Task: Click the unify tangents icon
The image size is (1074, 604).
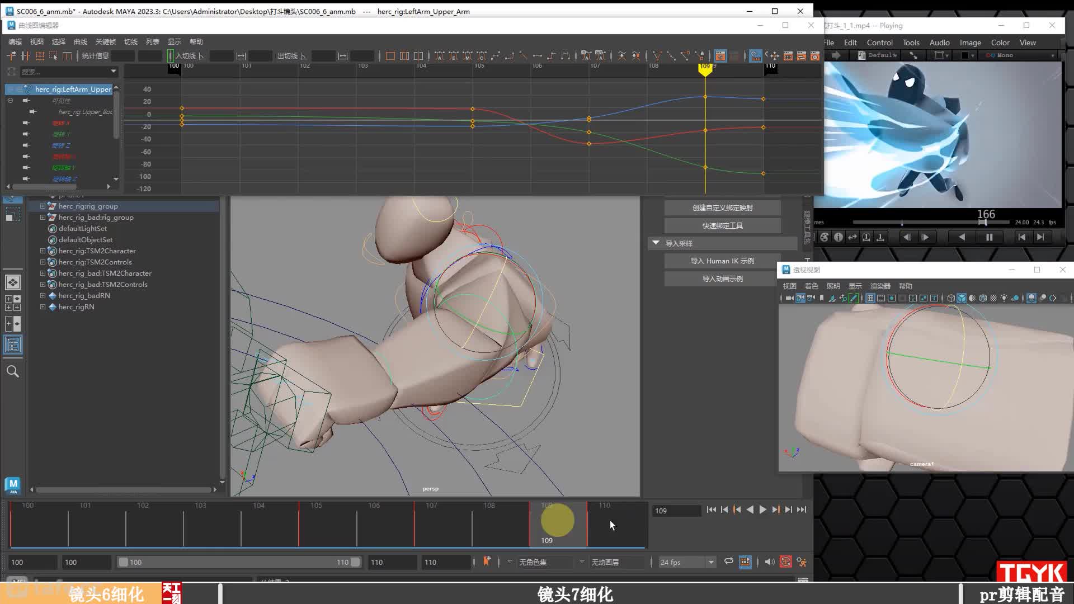Action: point(671,56)
